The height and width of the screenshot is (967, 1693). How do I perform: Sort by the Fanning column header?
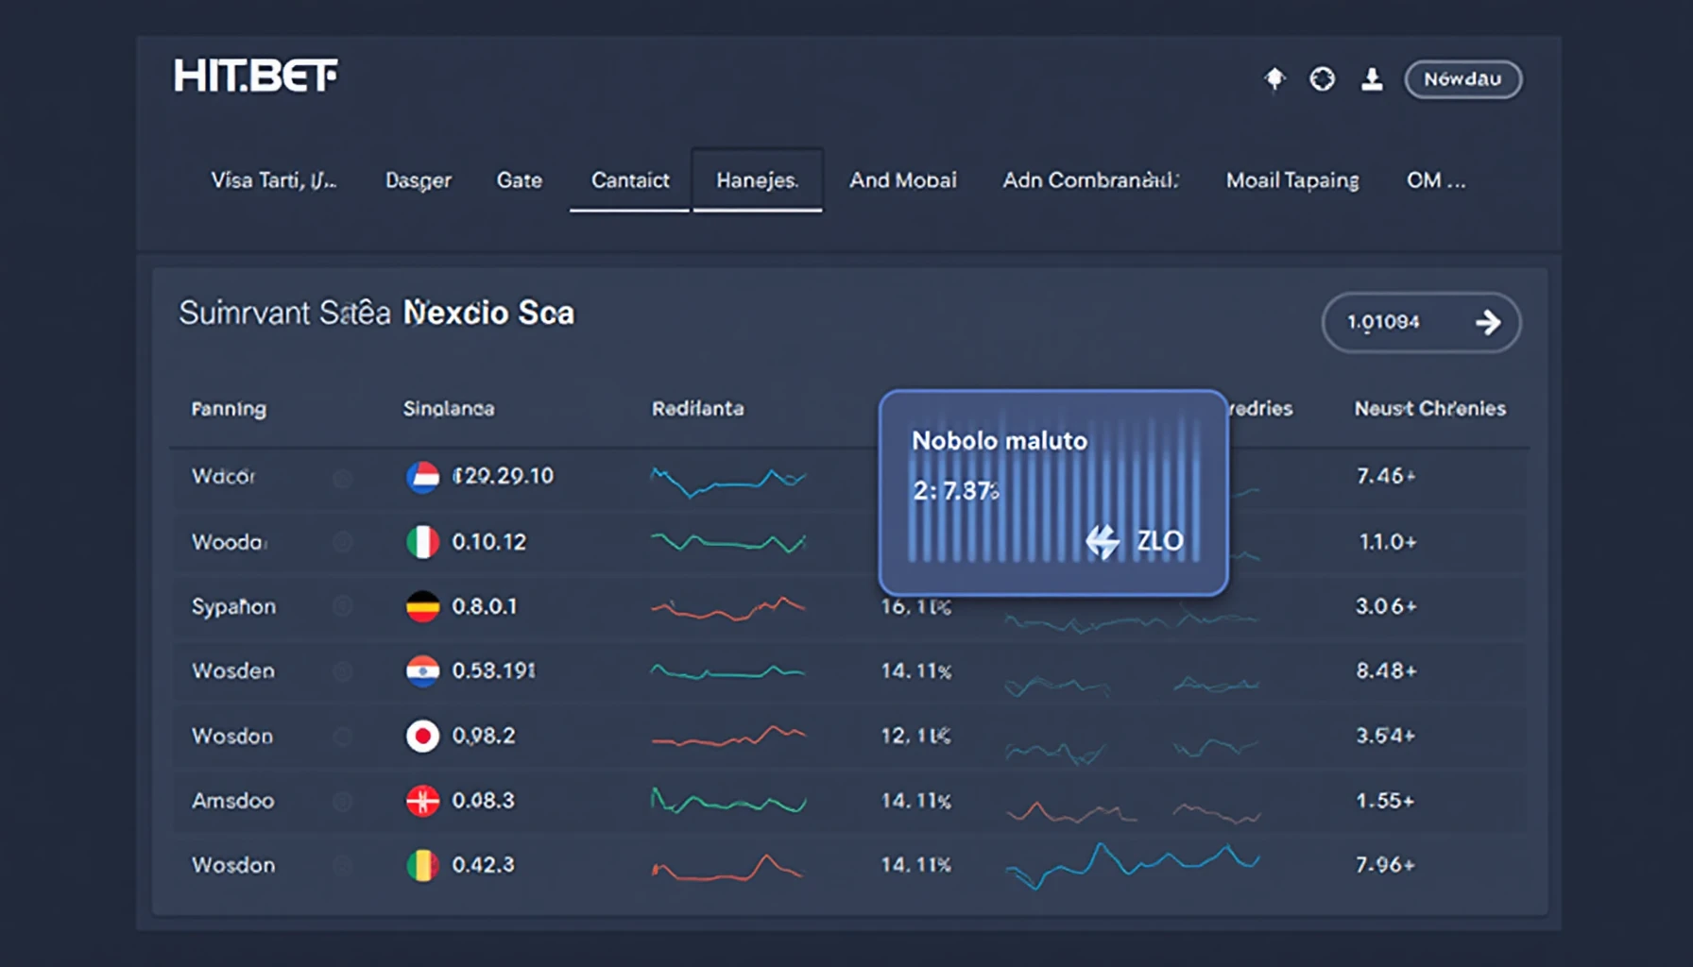[x=229, y=409]
